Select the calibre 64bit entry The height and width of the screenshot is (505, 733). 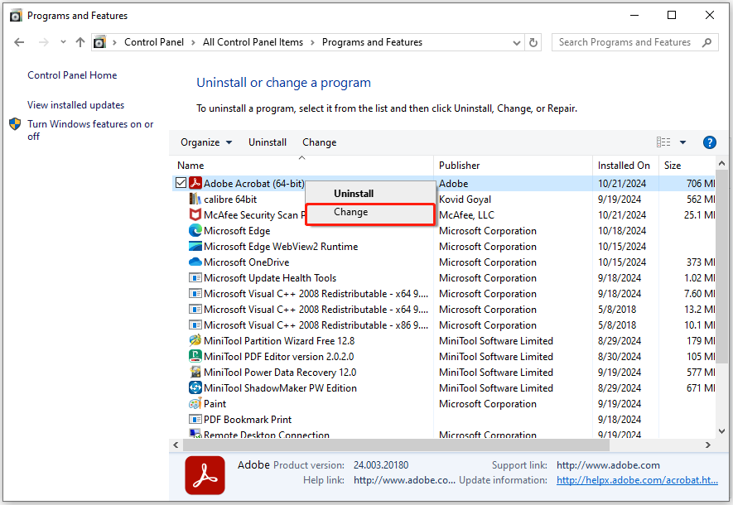pyautogui.click(x=230, y=200)
